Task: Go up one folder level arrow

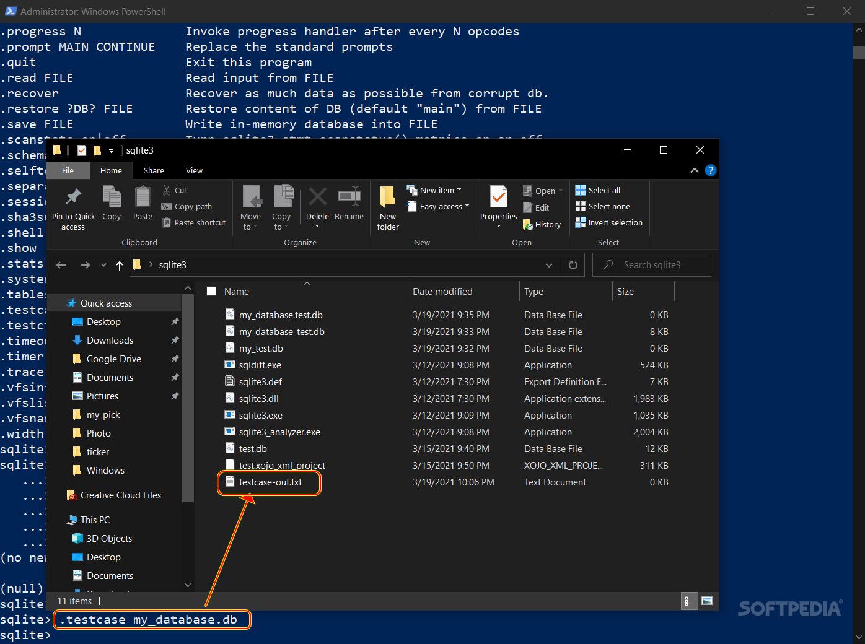Action: tap(120, 266)
